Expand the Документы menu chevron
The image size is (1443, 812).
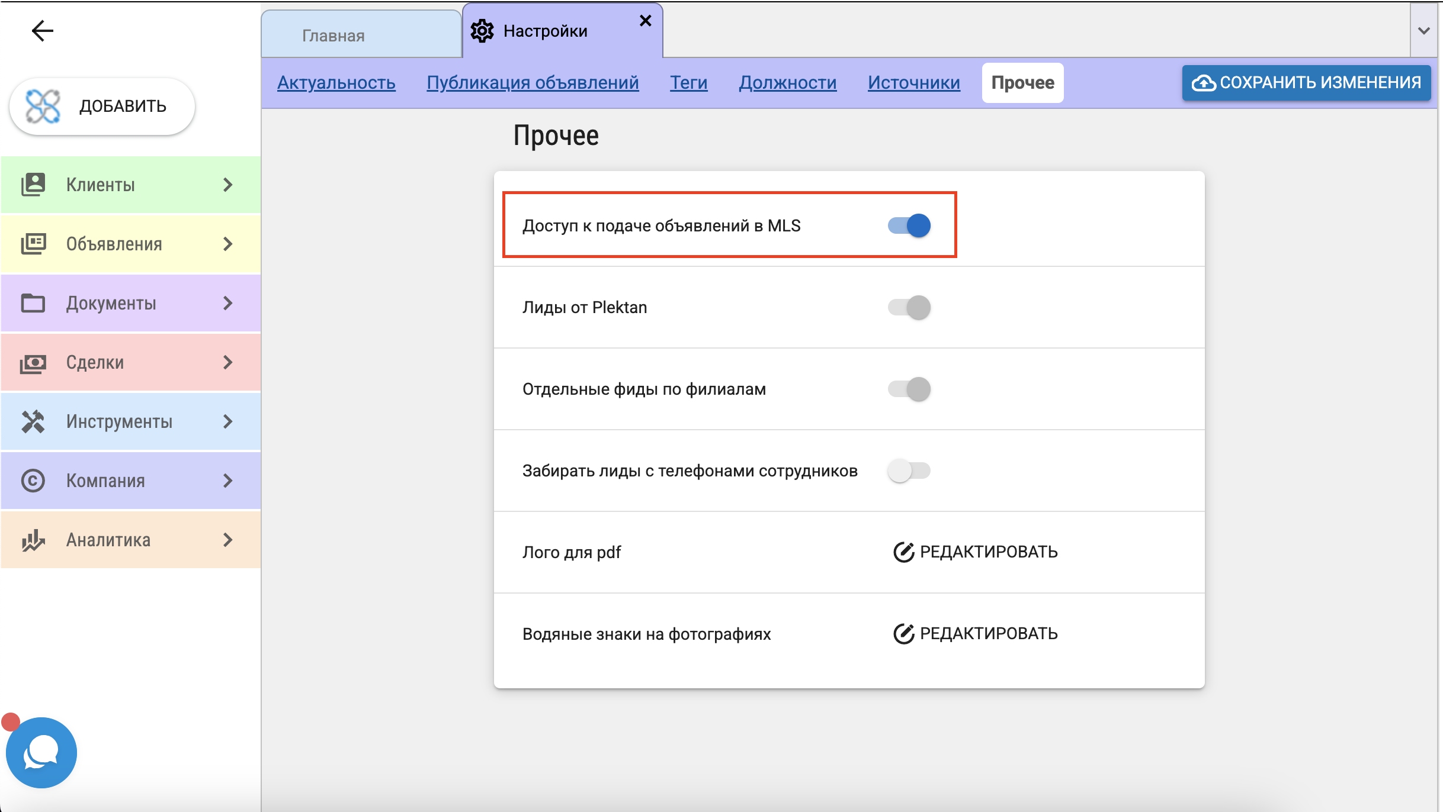click(228, 303)
